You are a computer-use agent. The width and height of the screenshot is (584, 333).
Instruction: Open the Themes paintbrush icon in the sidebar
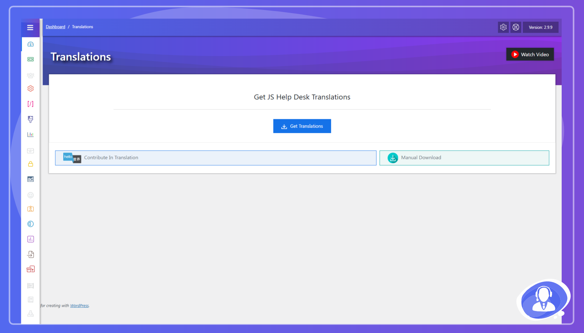(x=31, y=119)
